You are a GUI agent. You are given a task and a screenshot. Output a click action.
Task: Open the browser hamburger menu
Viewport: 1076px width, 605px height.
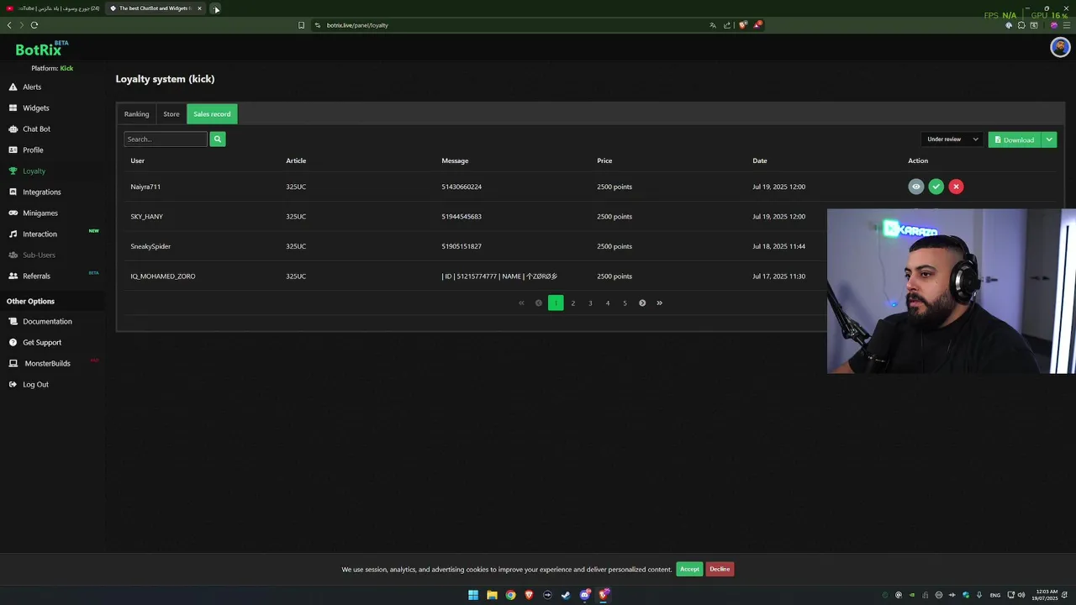1067,25
